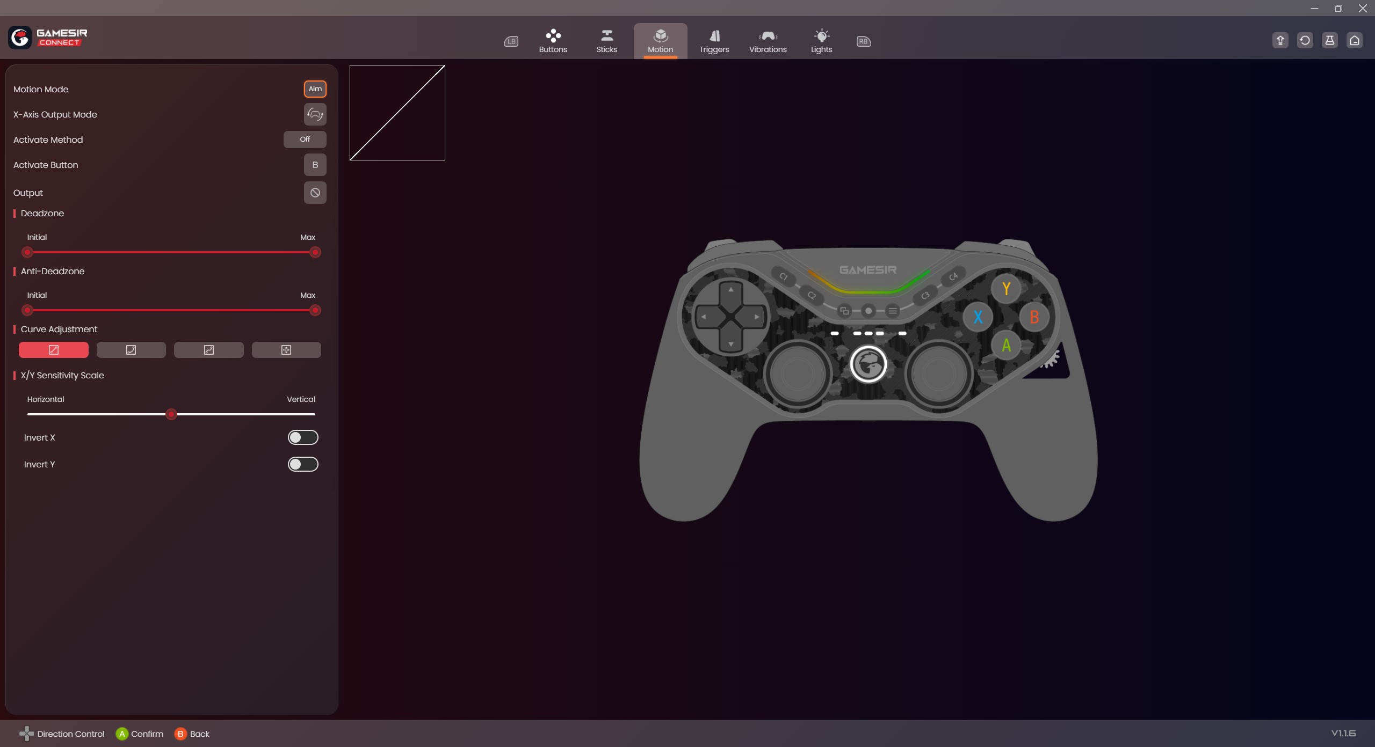
Task: Toggle the Invert Y switch
Action: point(303,464)
